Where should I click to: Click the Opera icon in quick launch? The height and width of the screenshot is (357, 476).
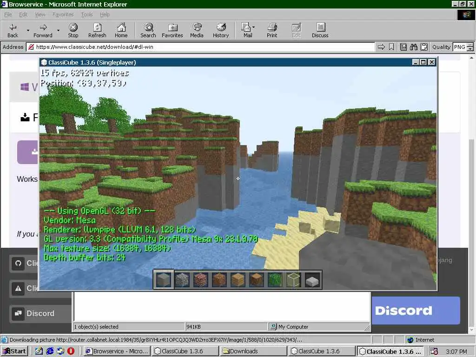pyautogui.click(x=71, y=351)
